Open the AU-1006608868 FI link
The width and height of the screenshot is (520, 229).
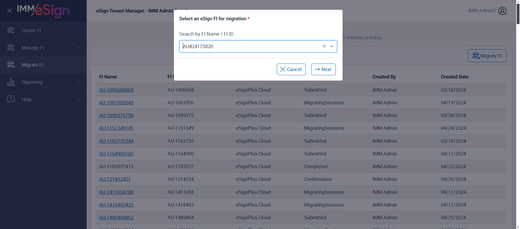pyautogui.click(x=116, y=90)
